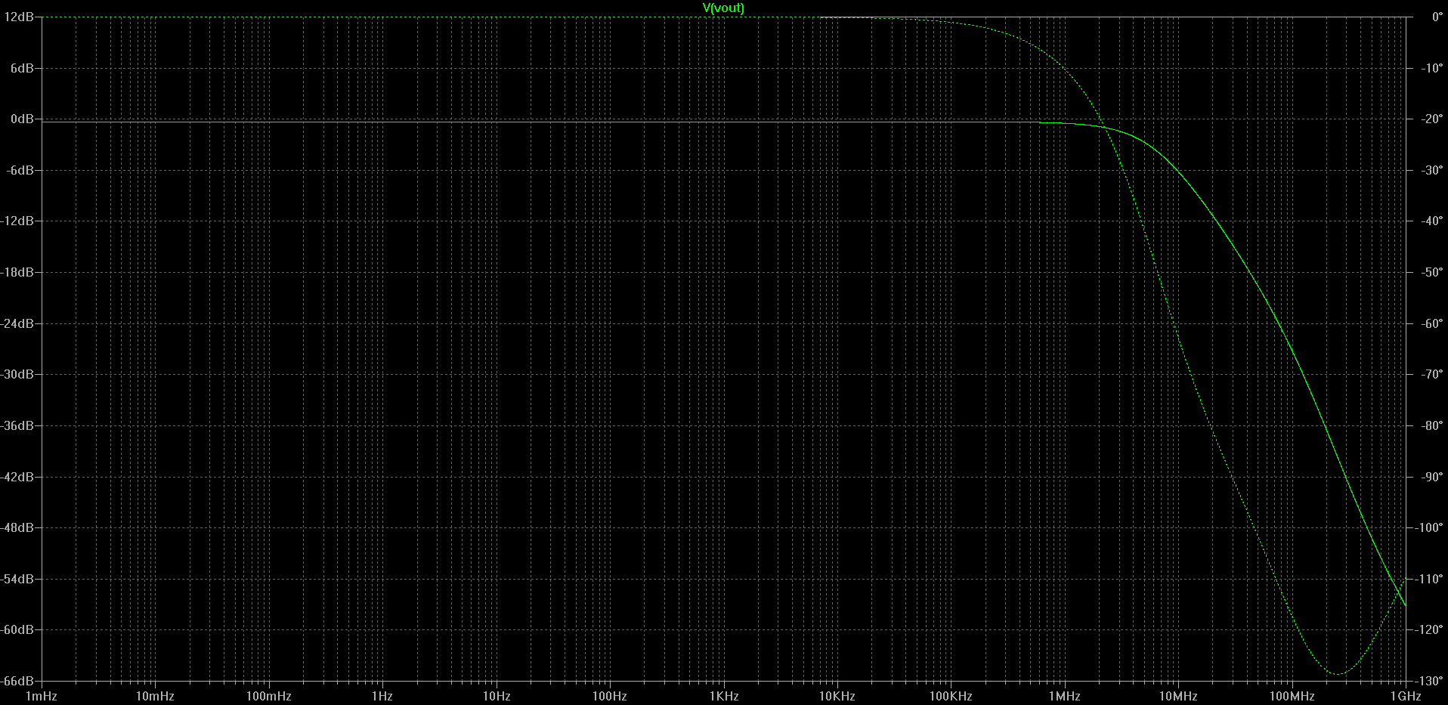
Task: Click the -54dB magnitude axis label
Action: (x=17, y=579)
